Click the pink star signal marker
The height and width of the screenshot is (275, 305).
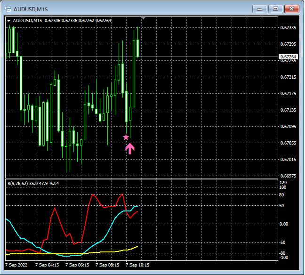click(x=126, y=137)
